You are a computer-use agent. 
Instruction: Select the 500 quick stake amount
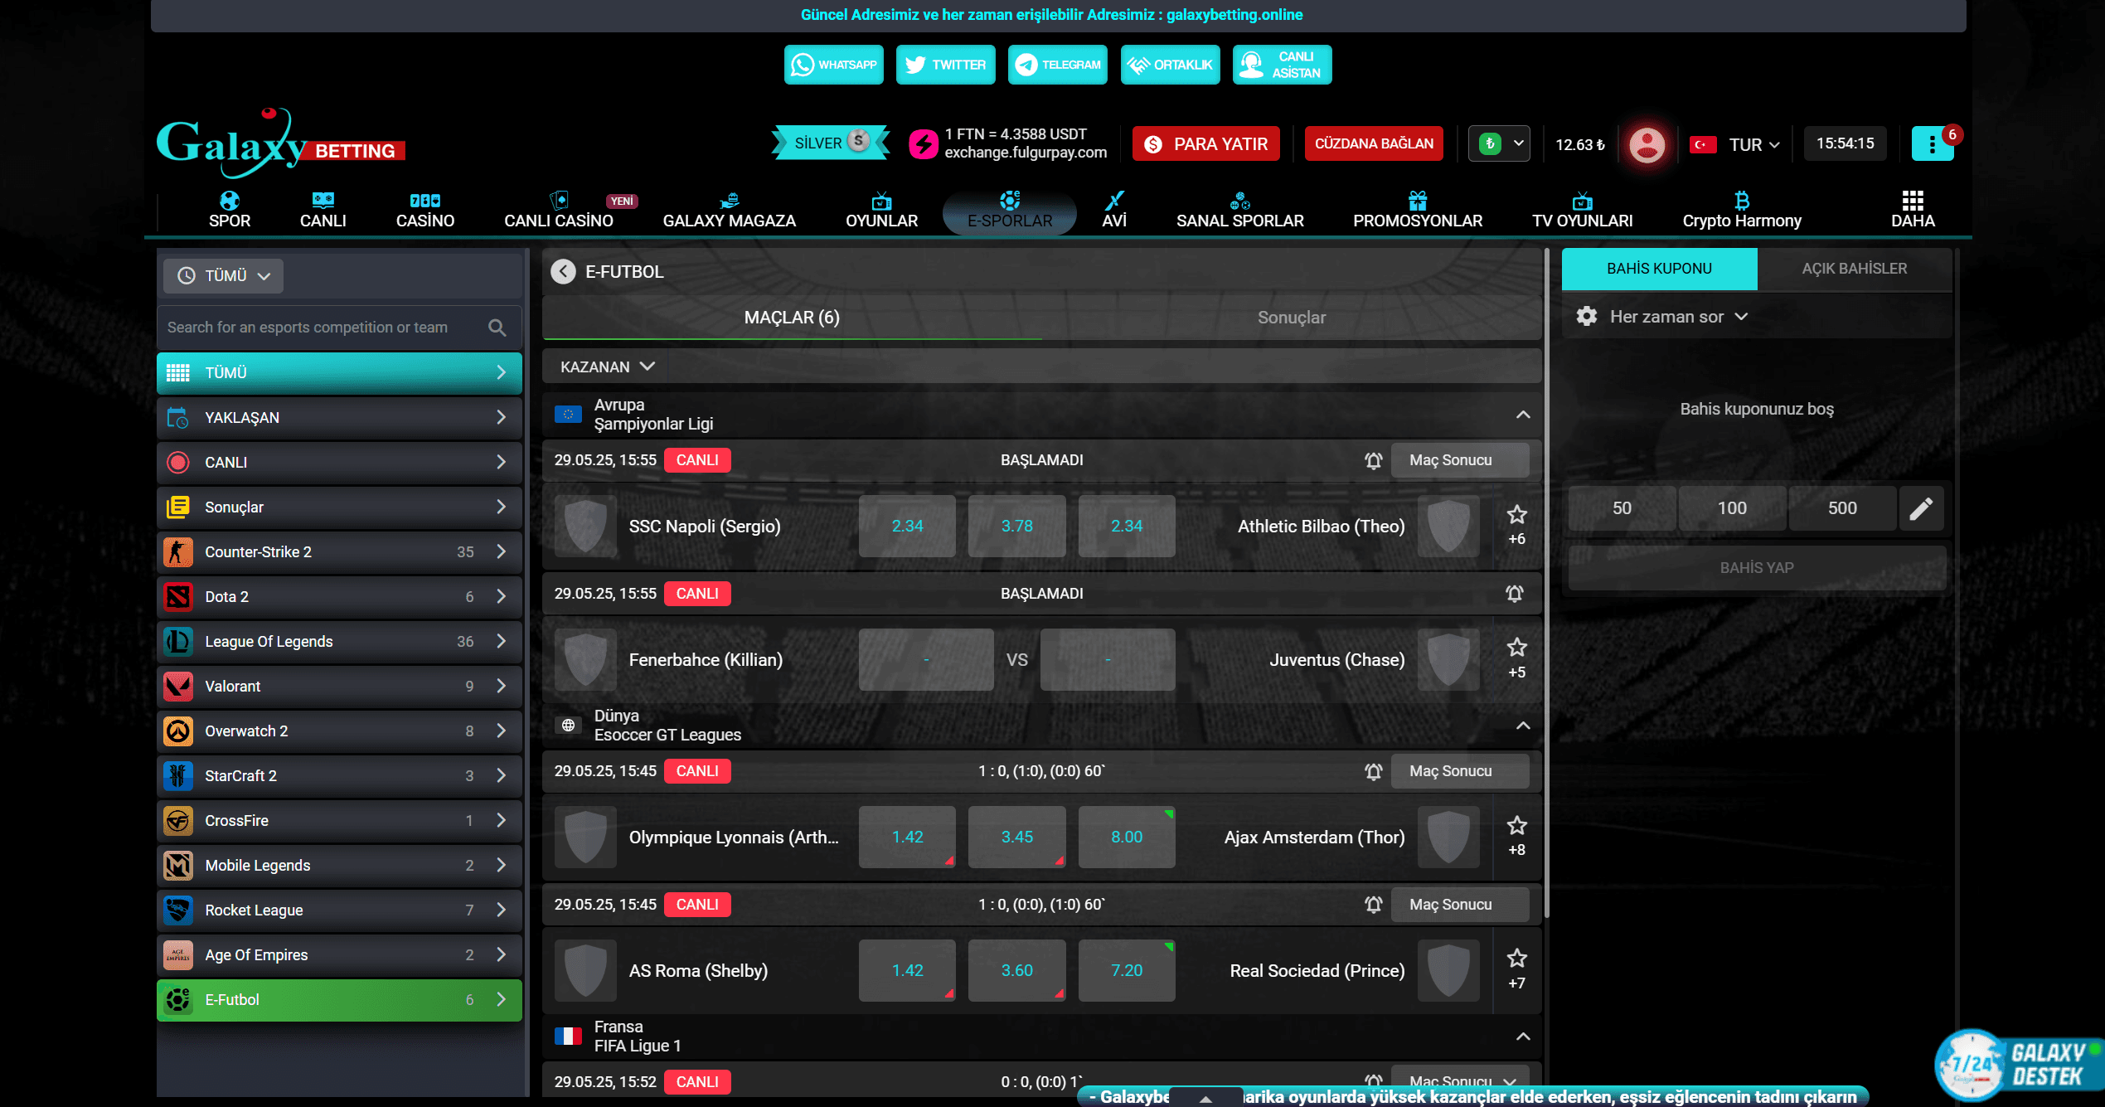tap(1842, 508)
